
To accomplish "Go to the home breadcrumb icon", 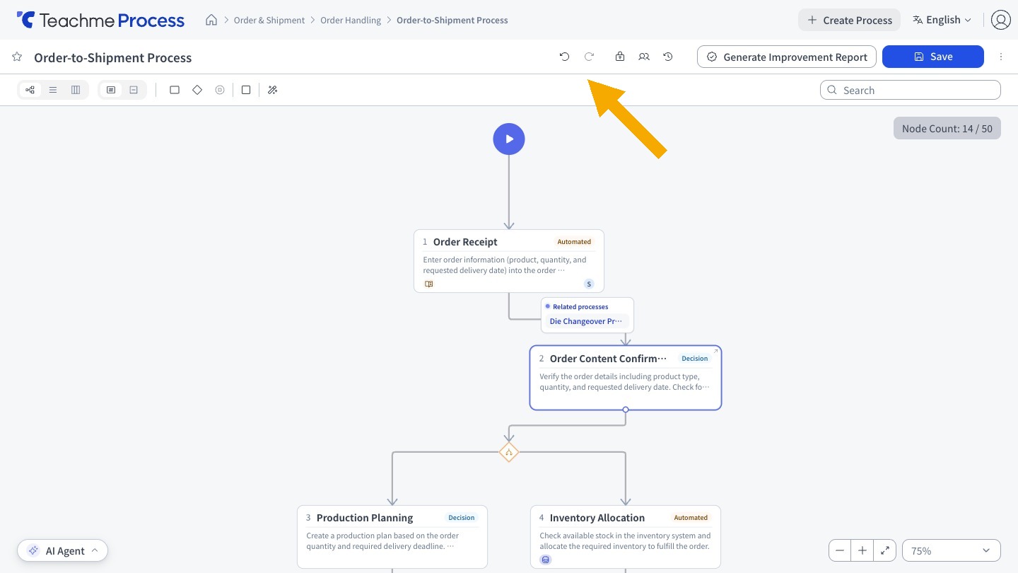I will [x=211, y=20].
